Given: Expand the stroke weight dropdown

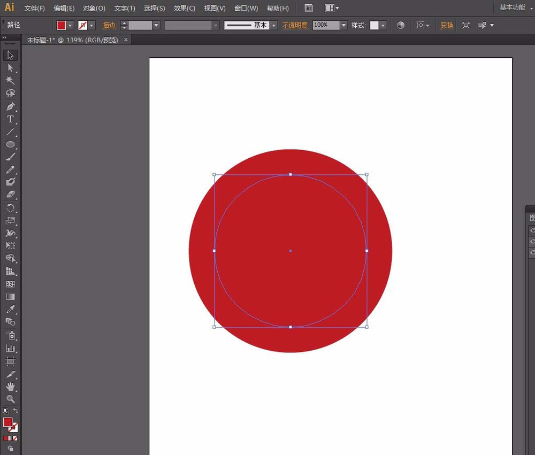Looking at the screenshot, I should pyautogui.click(x=156, y=25).
